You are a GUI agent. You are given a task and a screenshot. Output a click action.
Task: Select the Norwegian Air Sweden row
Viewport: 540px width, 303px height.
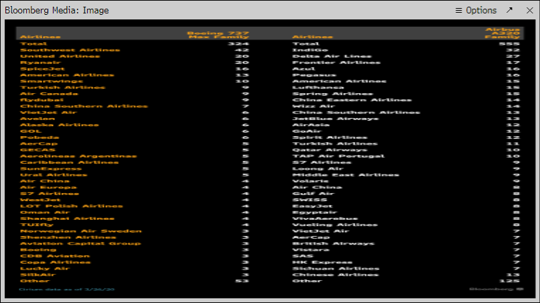134,231
